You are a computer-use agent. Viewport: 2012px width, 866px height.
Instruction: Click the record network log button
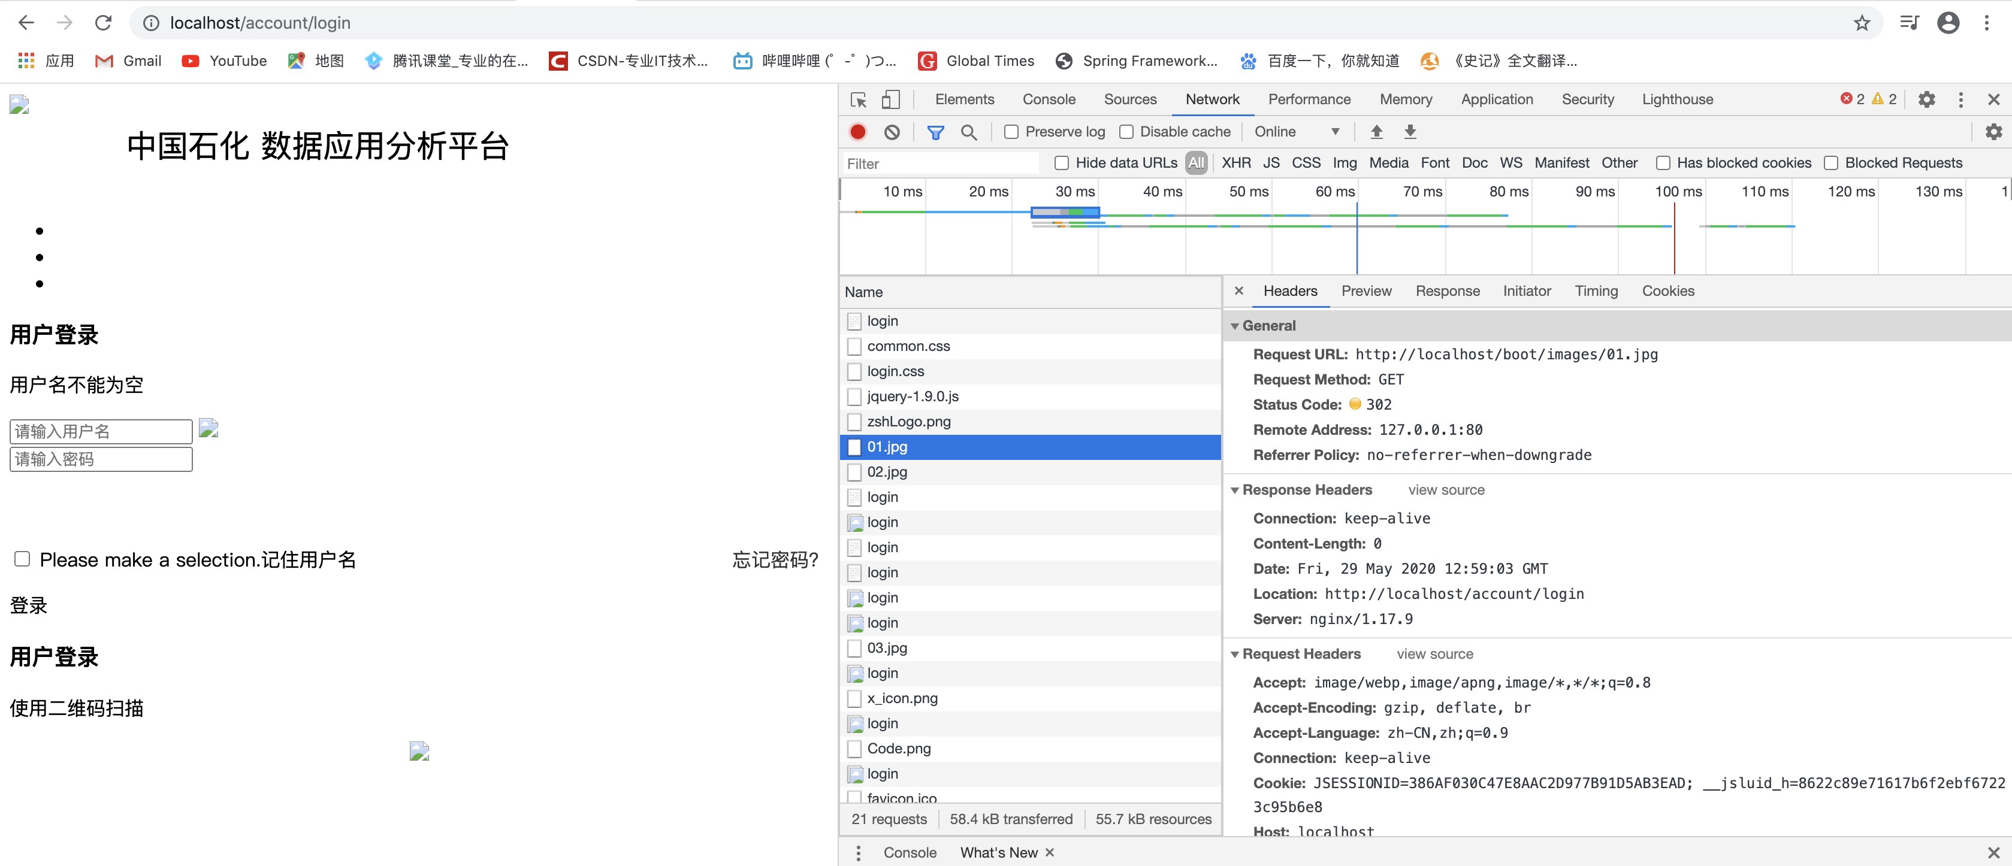click(x=857, y=132)
